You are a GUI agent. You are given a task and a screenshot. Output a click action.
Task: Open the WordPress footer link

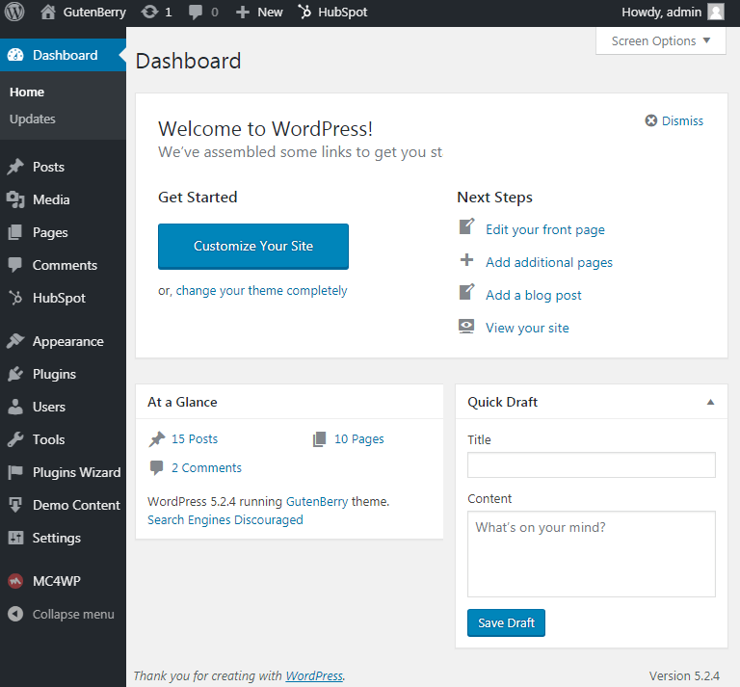pos(314,675)
